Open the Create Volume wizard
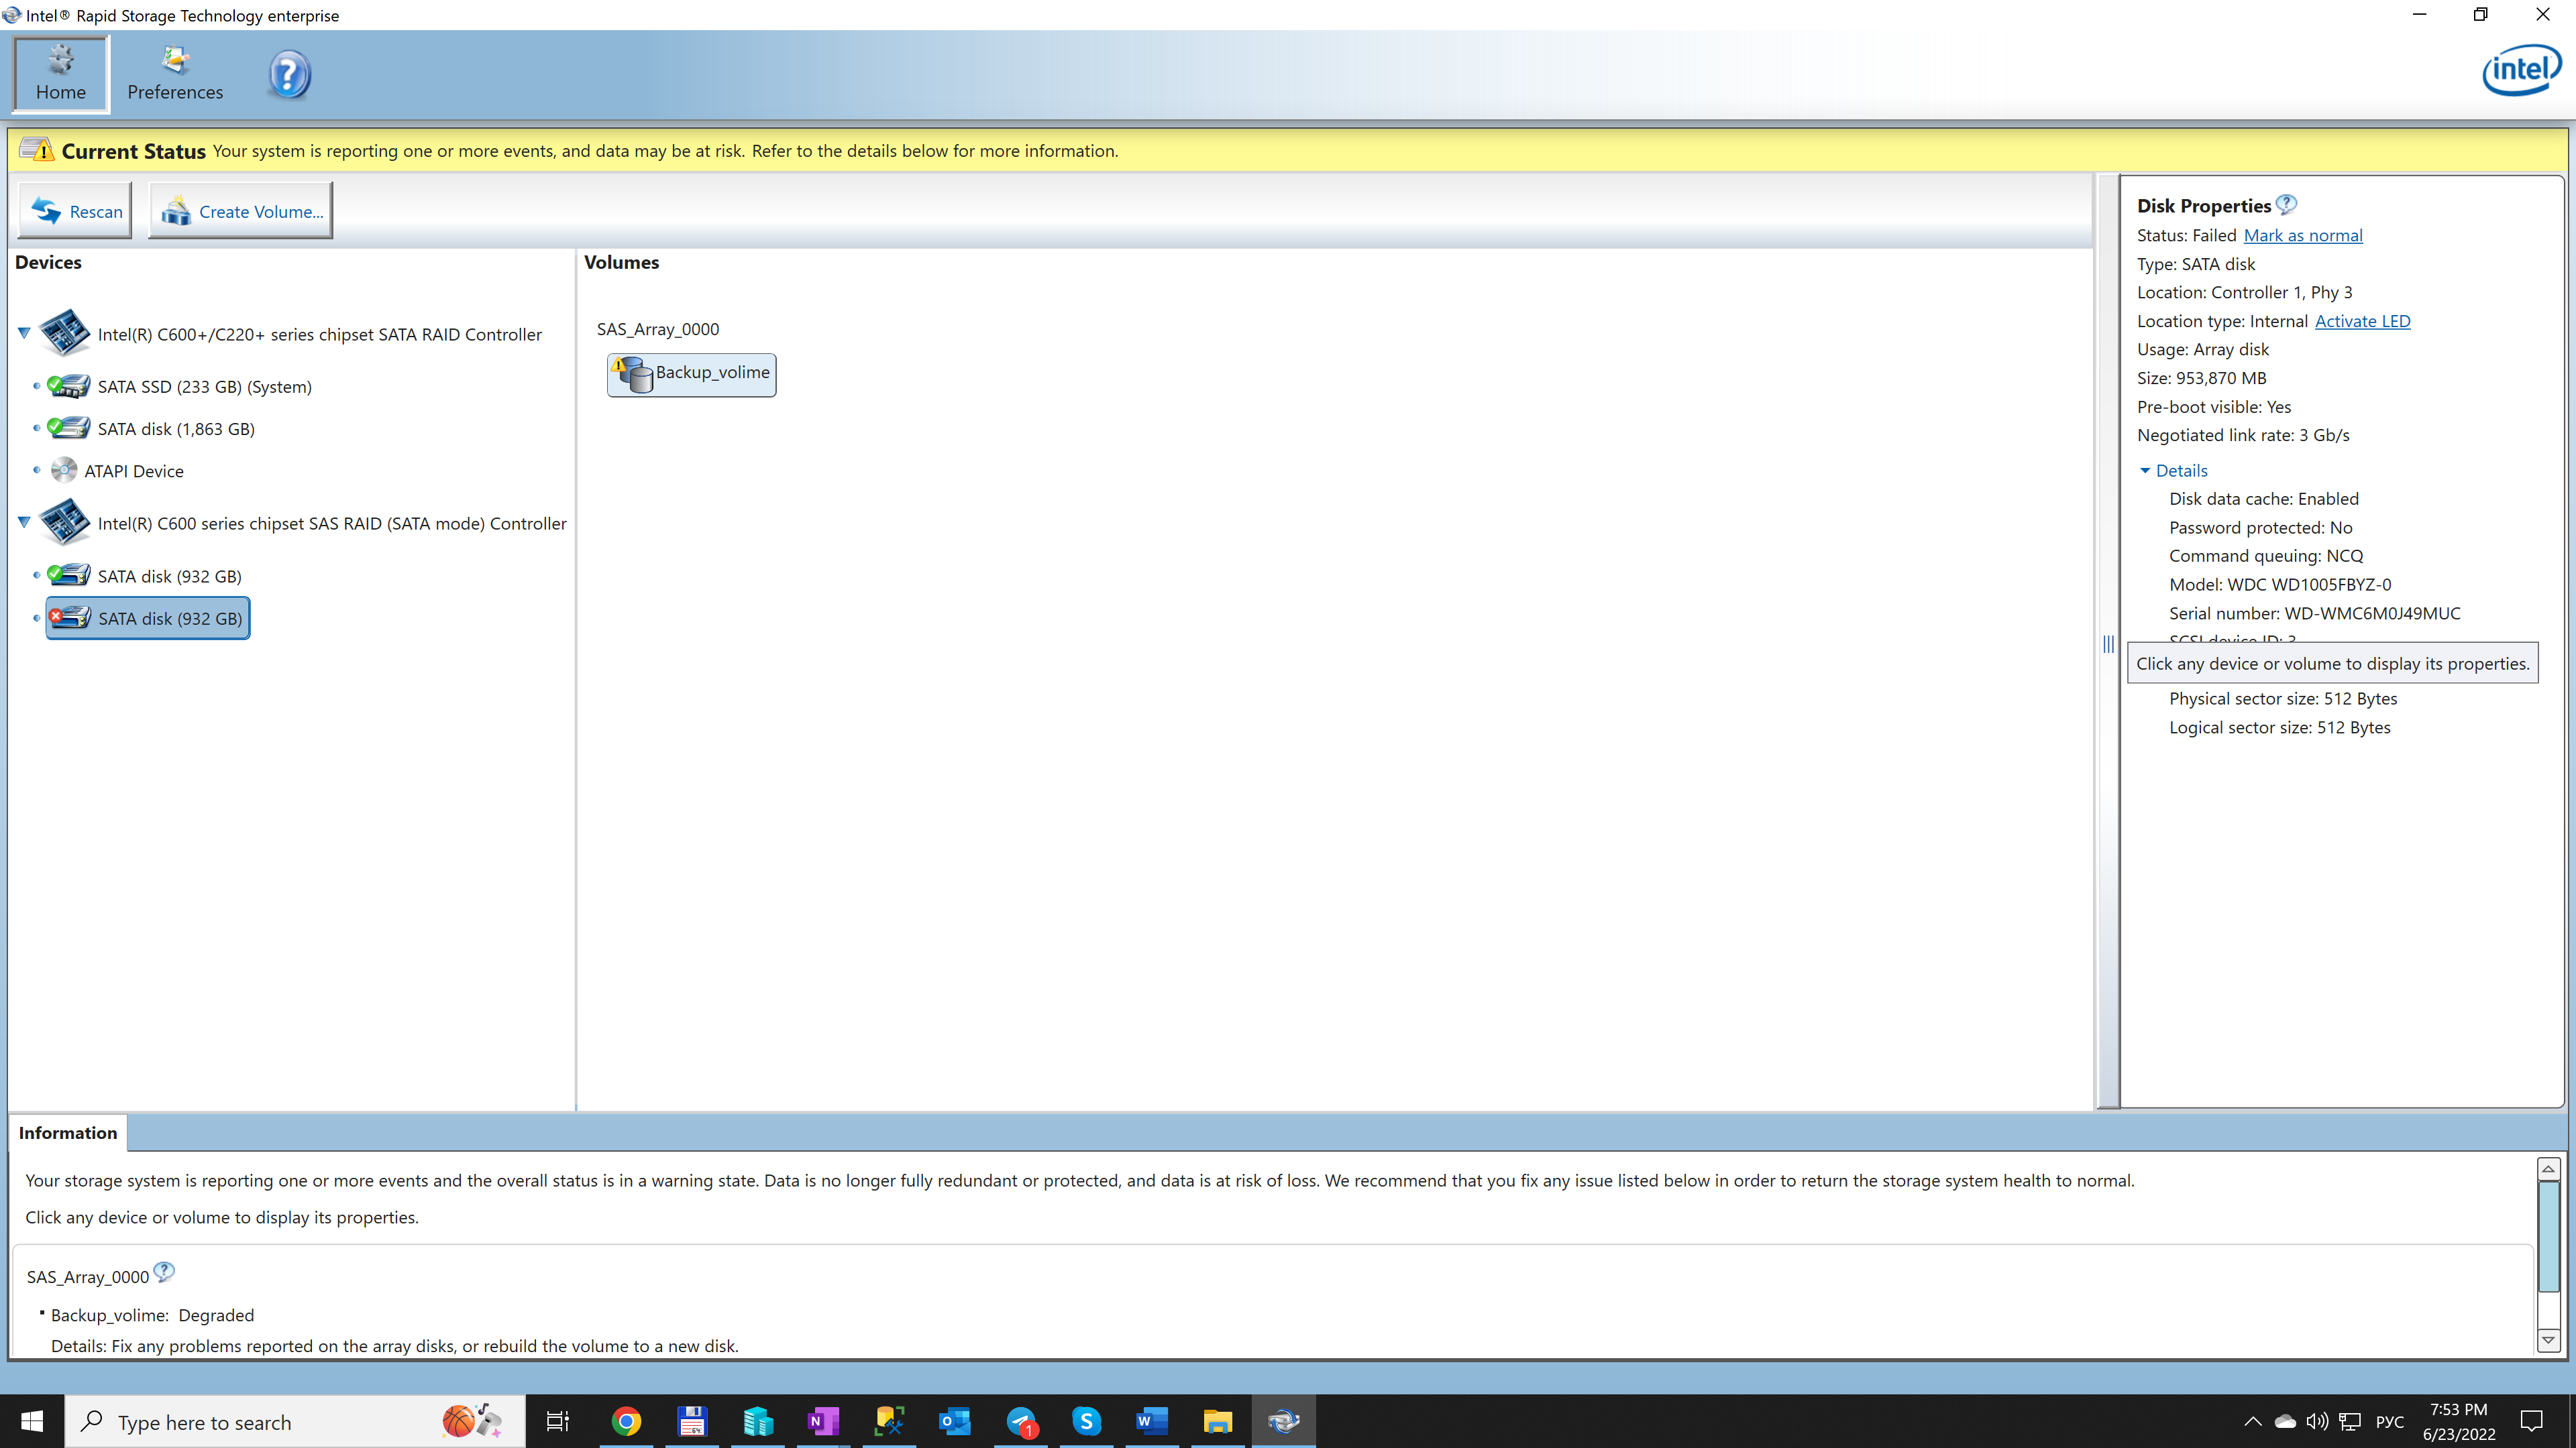The height and width of the screenshot is (1448, 2576). pos(241,211)
